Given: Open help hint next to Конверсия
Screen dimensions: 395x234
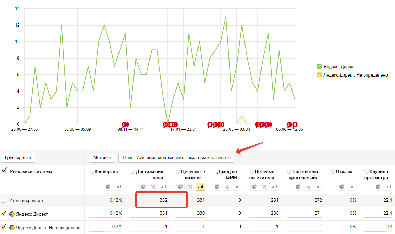Looking at the screenshot, I should pos(92,172).
